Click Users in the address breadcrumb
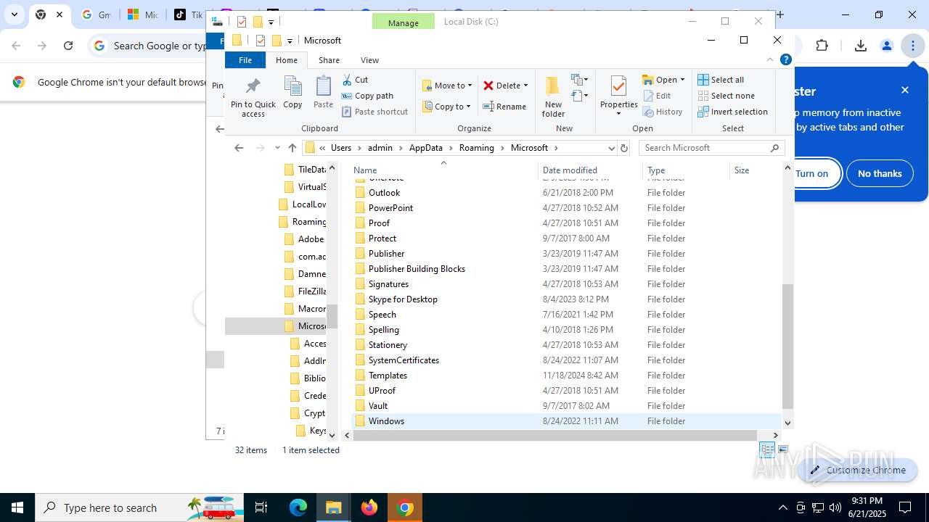Viewport: 929px width, 522px height. pyautogui.click(x=341, y=148)
